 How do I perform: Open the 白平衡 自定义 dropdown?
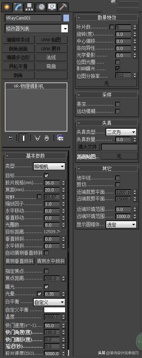49,302
